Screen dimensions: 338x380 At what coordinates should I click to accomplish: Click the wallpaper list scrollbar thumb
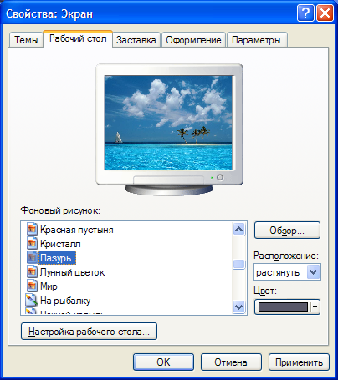[238, 264]
